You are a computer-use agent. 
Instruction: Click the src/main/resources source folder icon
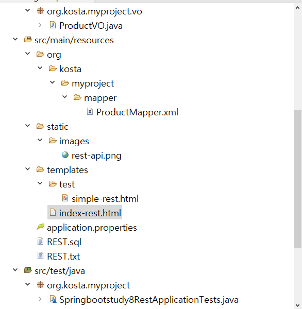point(28,40)
